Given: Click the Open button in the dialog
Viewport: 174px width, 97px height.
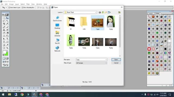Looking at the screenshot, I should pos(116,60).
